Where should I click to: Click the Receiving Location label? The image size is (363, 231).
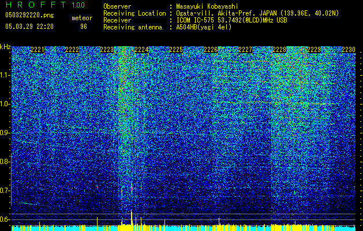[x=134, y=13]
